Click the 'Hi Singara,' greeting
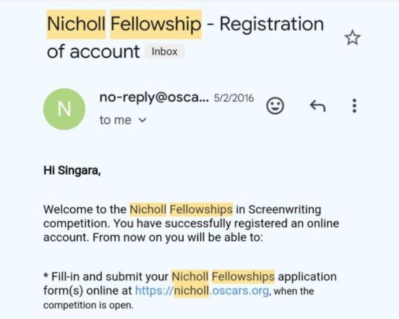Image resolution: width=399 pixels, height=319 pixels. click(72, 169)
